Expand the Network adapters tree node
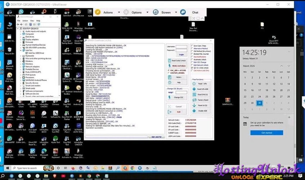Screen dimensions: 305x180 point(21,67)
